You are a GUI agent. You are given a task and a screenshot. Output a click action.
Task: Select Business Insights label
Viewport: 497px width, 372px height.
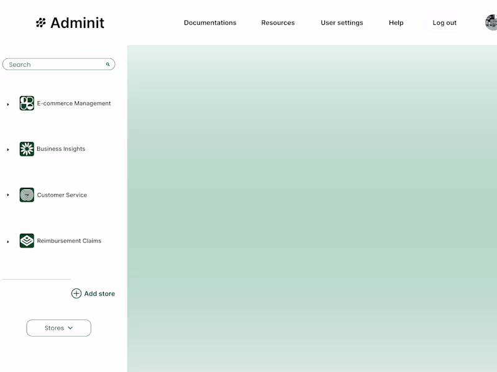(61, 149)
